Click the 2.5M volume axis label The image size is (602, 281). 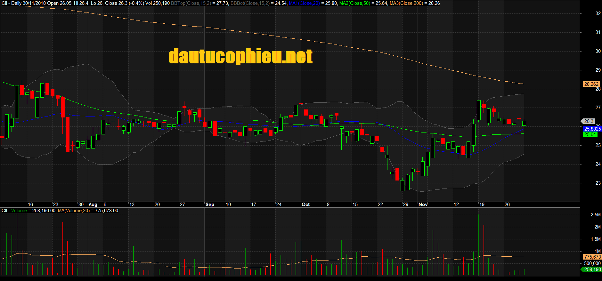596,215
